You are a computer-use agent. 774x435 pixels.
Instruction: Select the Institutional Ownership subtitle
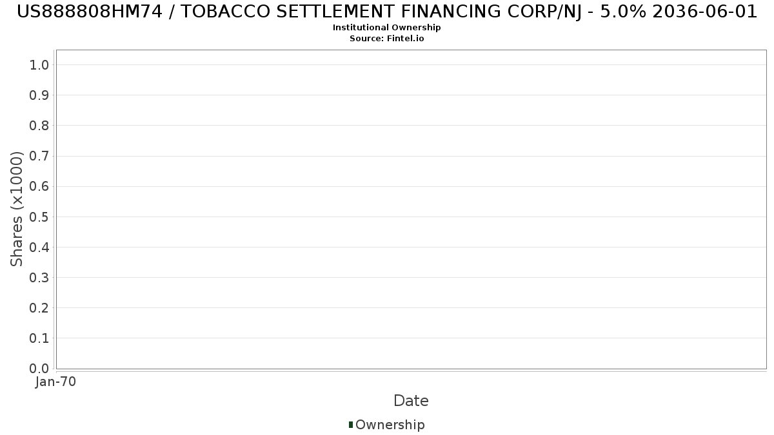click(x=387, y=28)
